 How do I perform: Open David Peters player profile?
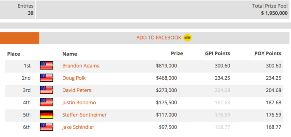click(77, 90)
